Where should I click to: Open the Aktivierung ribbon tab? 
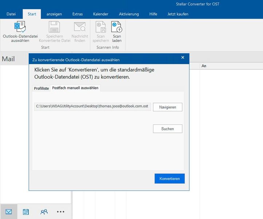pyautogui.click(x=129, y=14)
